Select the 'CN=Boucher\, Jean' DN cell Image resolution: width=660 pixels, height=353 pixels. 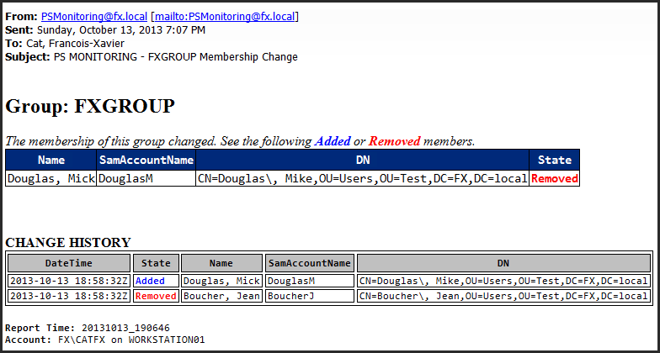(503, 296)
